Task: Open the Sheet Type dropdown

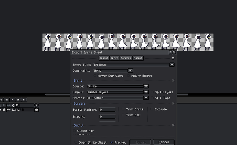Action: (x=134, y=64)
